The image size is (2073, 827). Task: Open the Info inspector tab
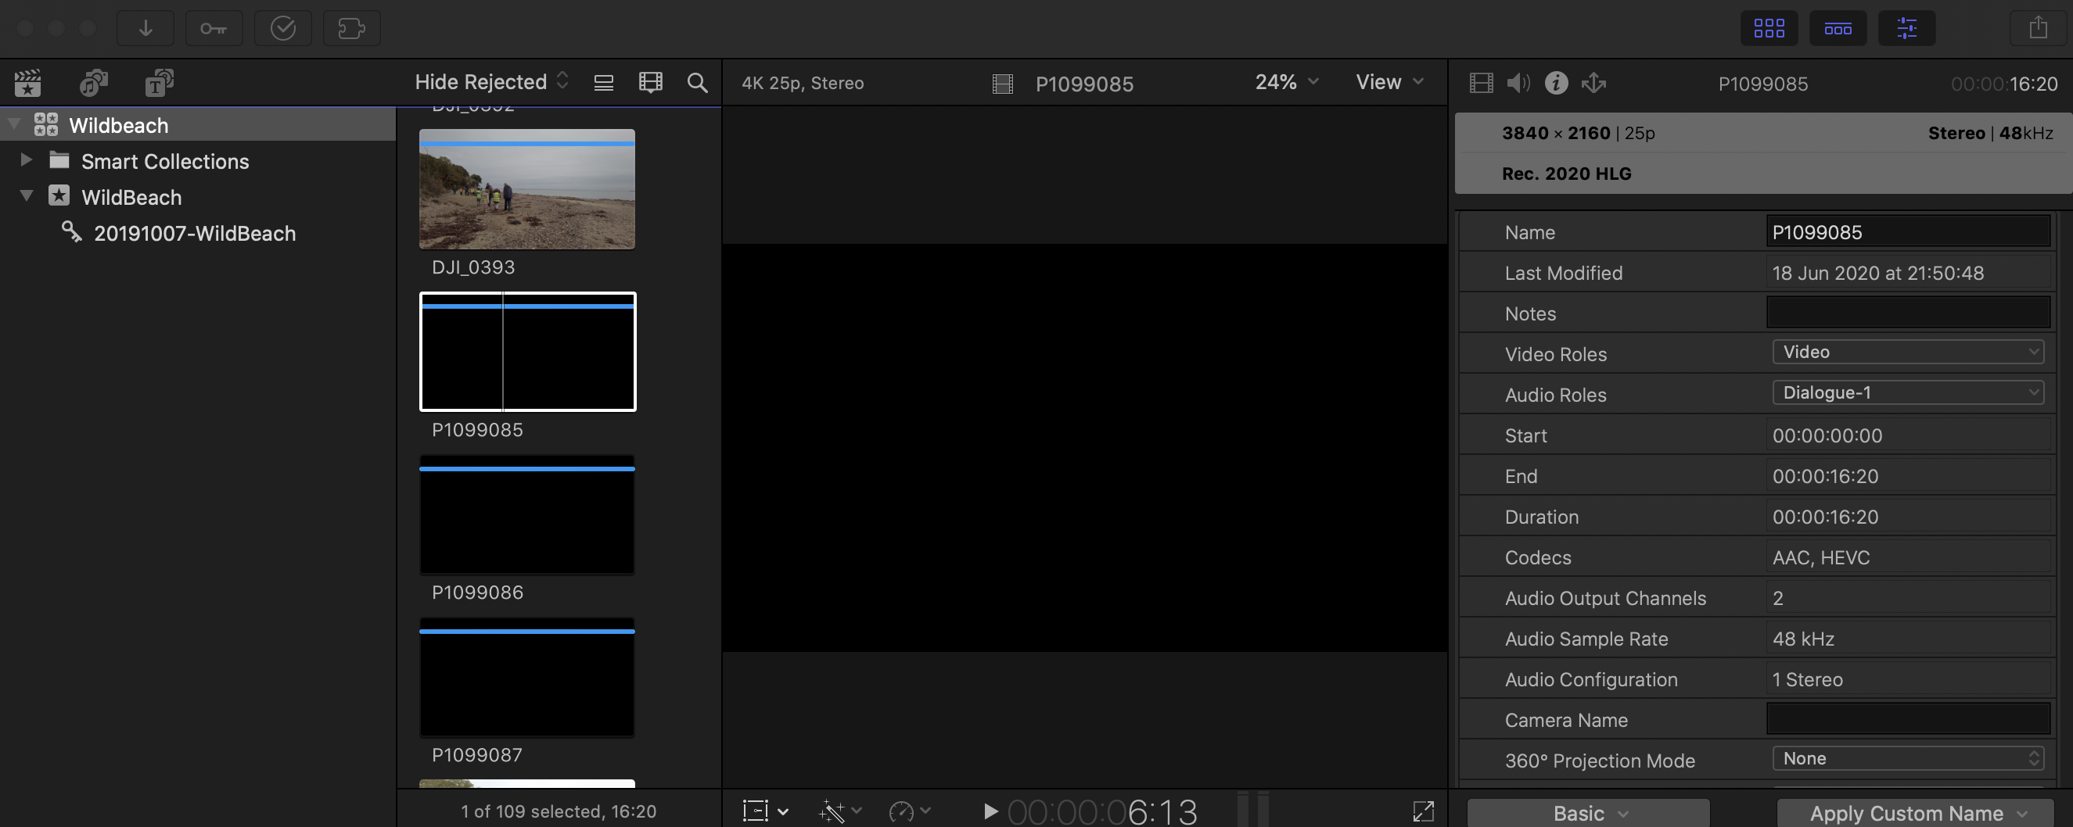click(1556, 83)
